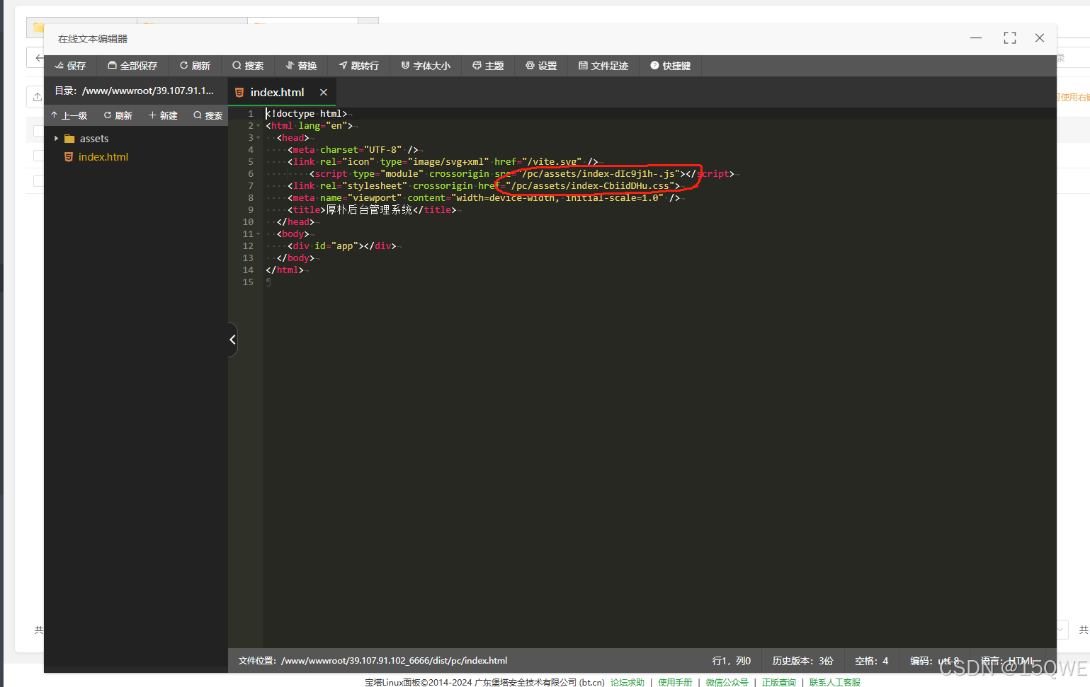Open 历史版本: 3份 history versions
Viewport: 1090px width, 687px height.
tap(802, 661)
